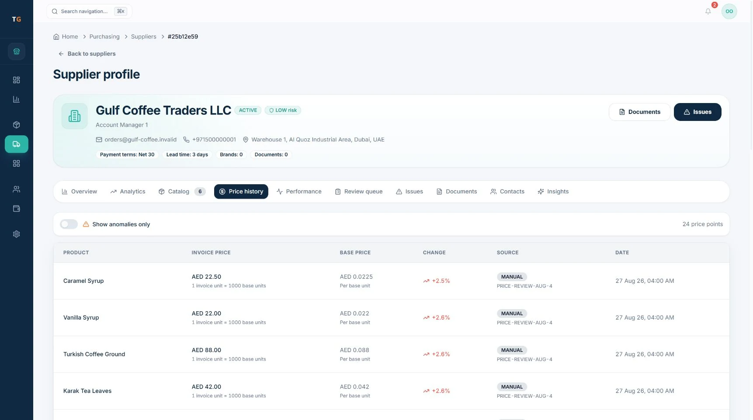Open the users icon in sidebar

click(x=17, y=189)
